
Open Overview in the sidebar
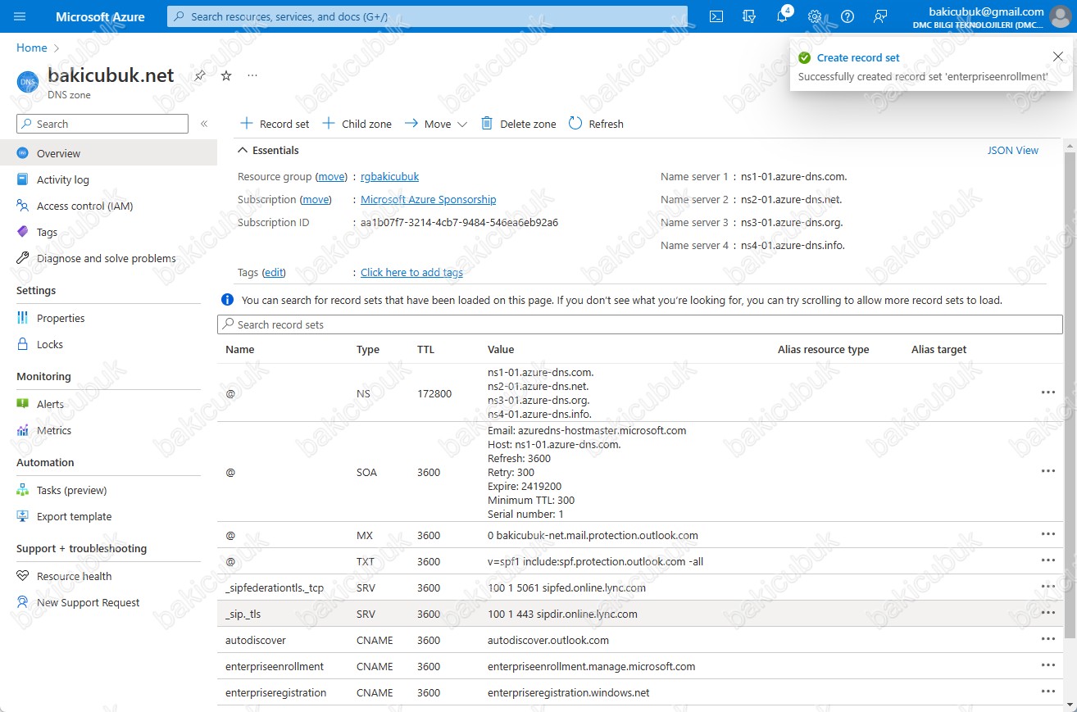pos(108,153)
